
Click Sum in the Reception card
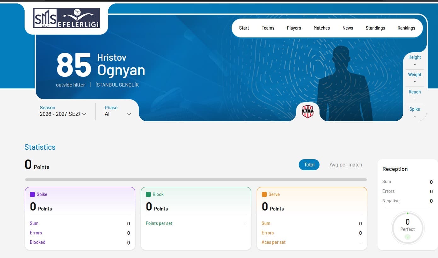(387, 182)
